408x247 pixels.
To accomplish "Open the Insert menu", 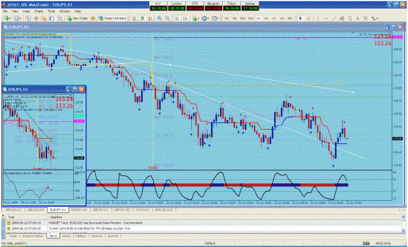I will (26, 12).
